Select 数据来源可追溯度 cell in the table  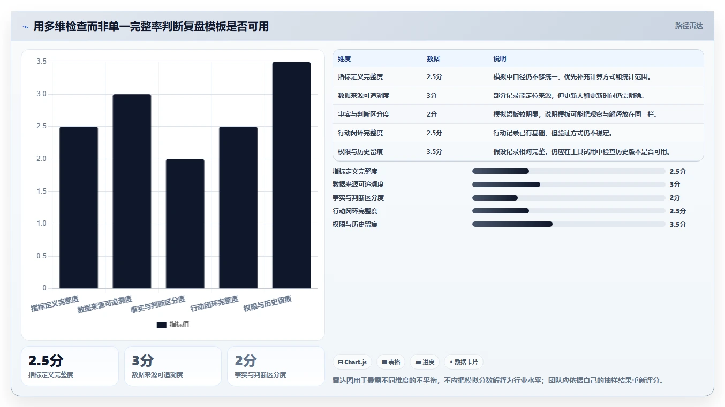364,96
